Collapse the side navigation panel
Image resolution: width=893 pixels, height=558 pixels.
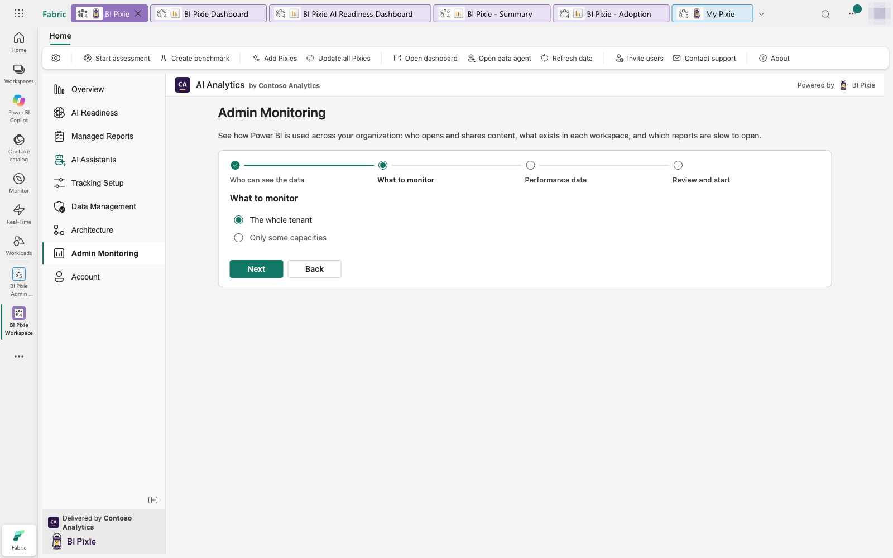coord(153,500)
